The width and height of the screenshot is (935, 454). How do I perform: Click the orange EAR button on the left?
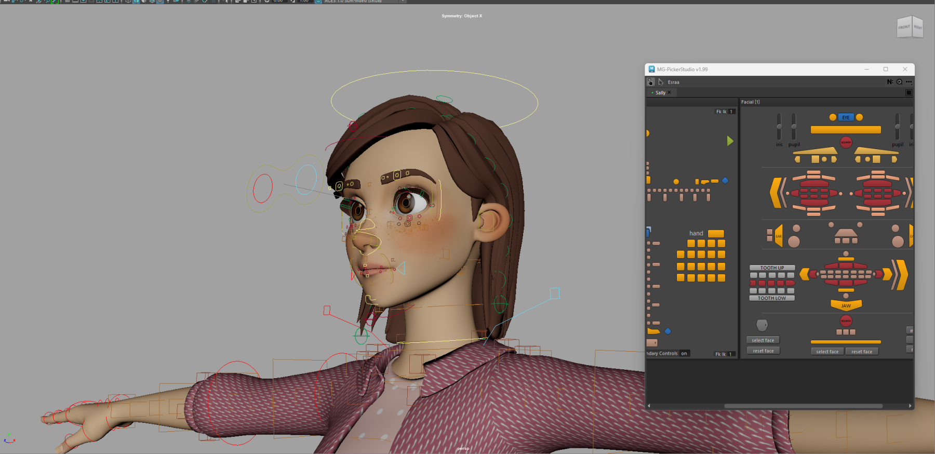[778, 236]
